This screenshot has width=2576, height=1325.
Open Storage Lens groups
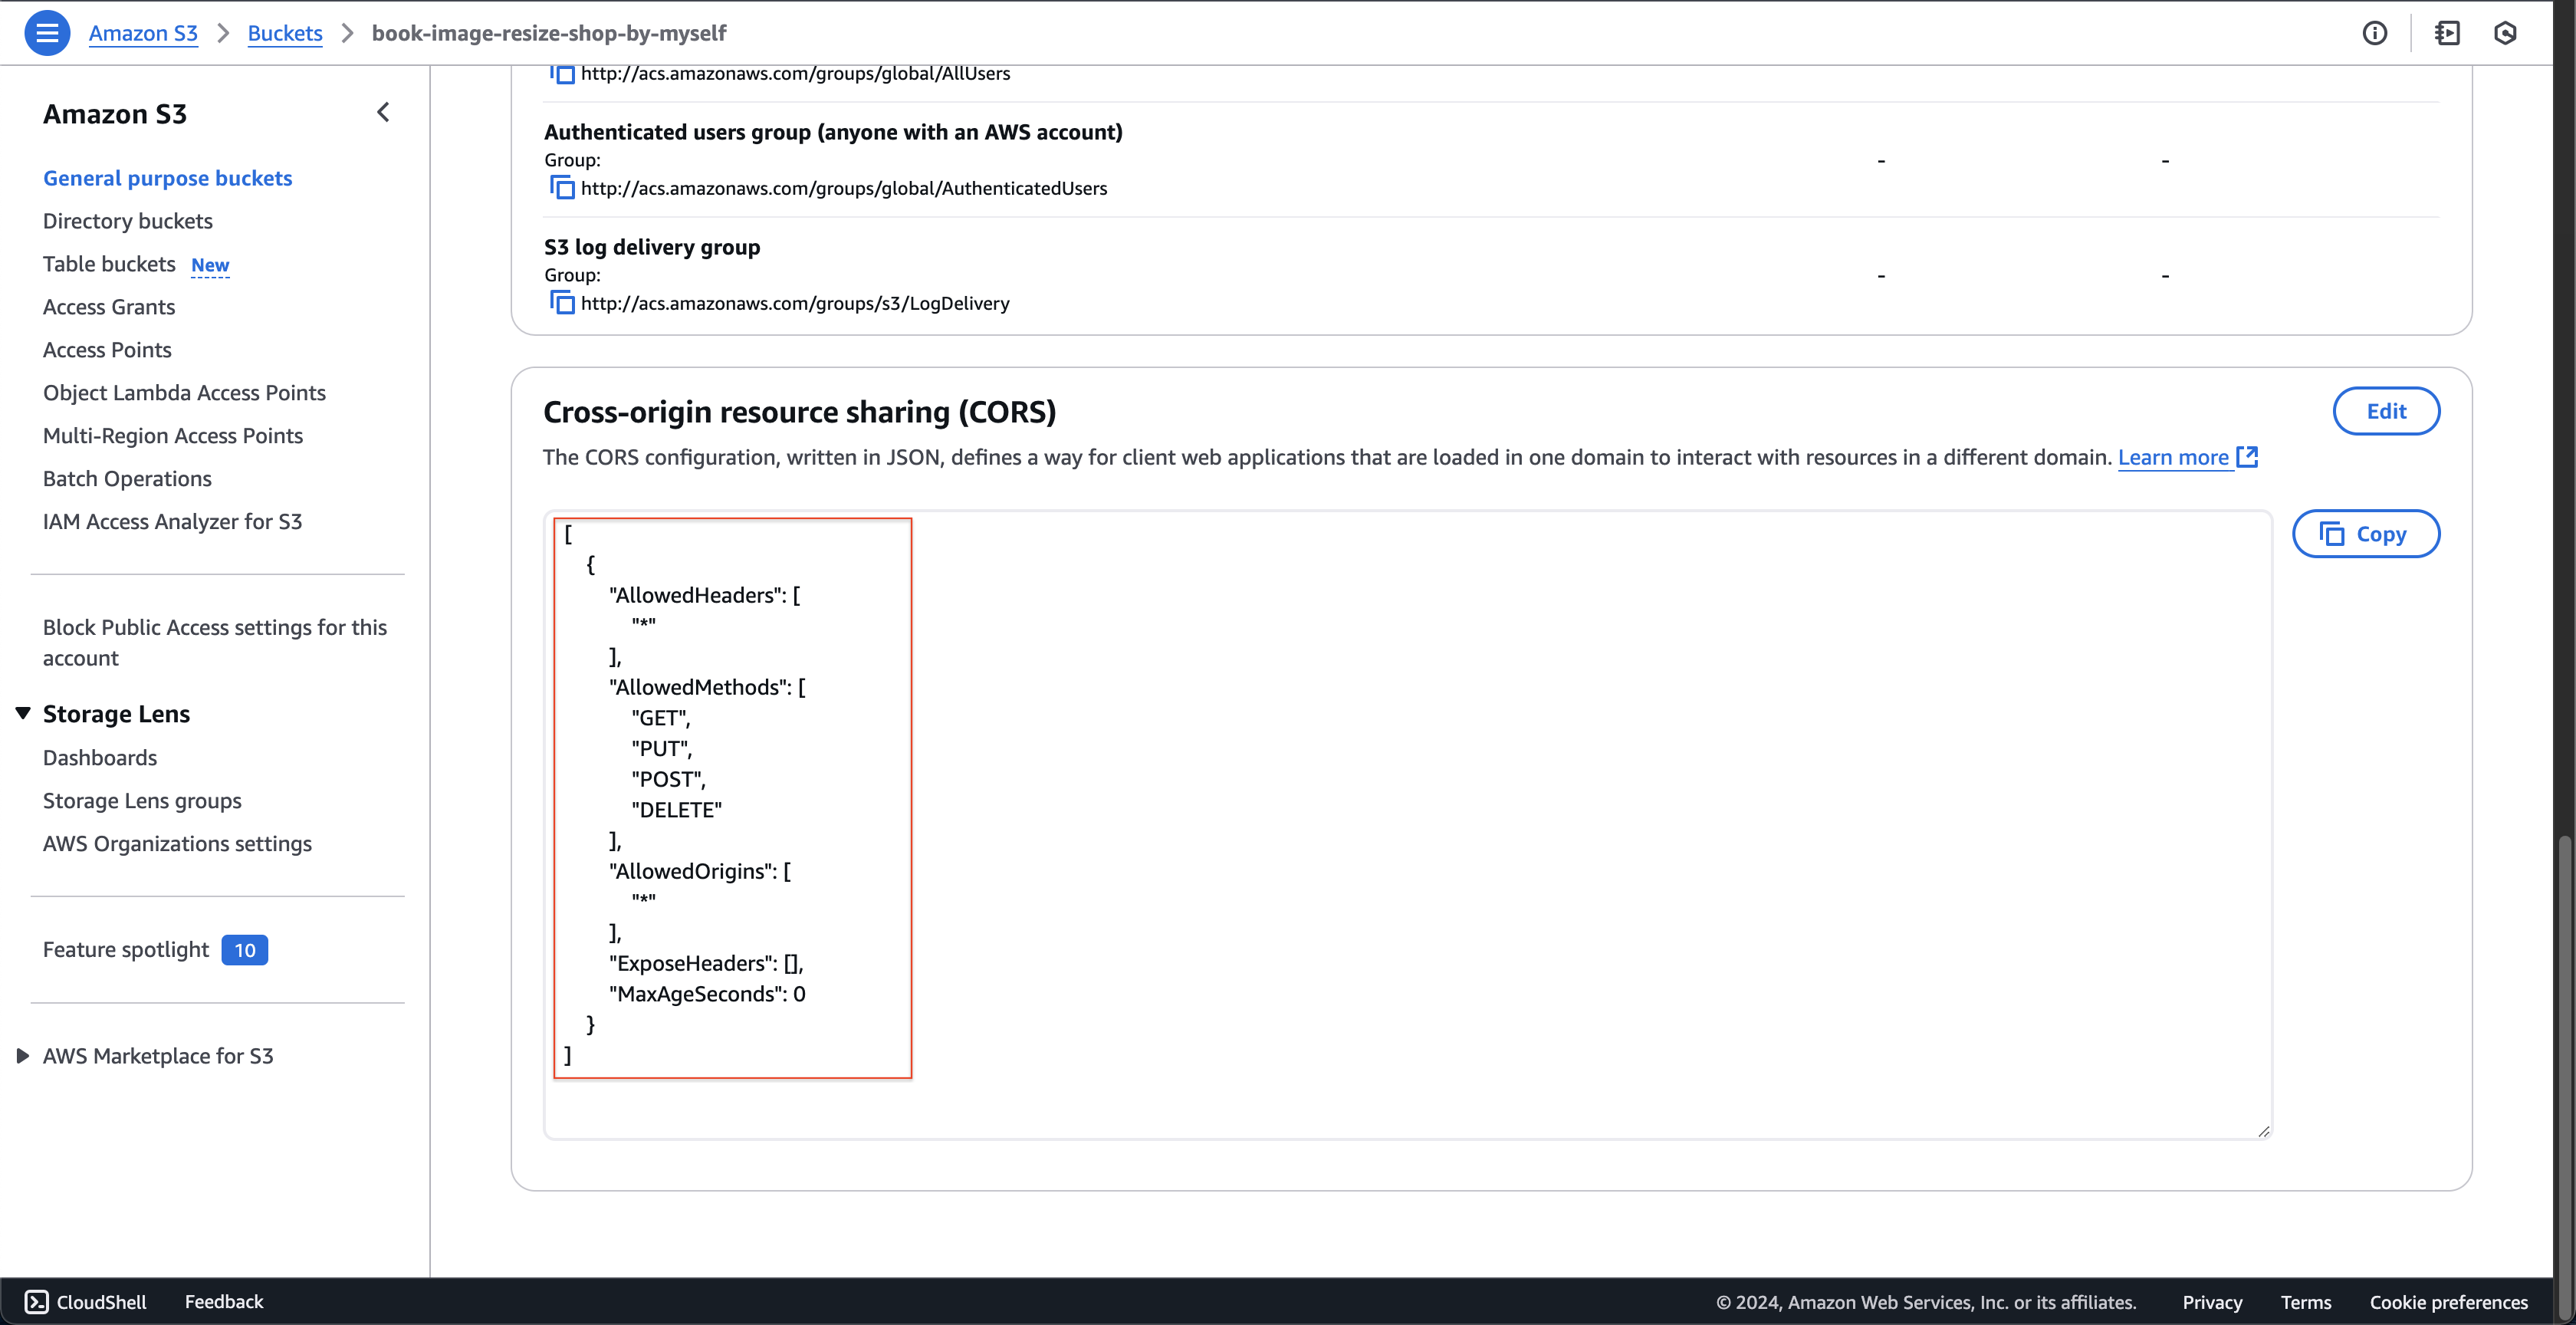tap(142, 801)
